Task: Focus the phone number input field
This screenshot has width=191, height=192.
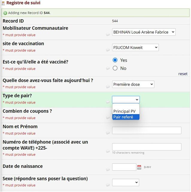Action: point(147,147)
